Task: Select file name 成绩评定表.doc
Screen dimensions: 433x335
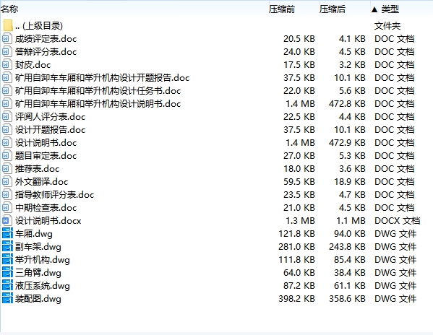Action: click(x=46, y=38)
